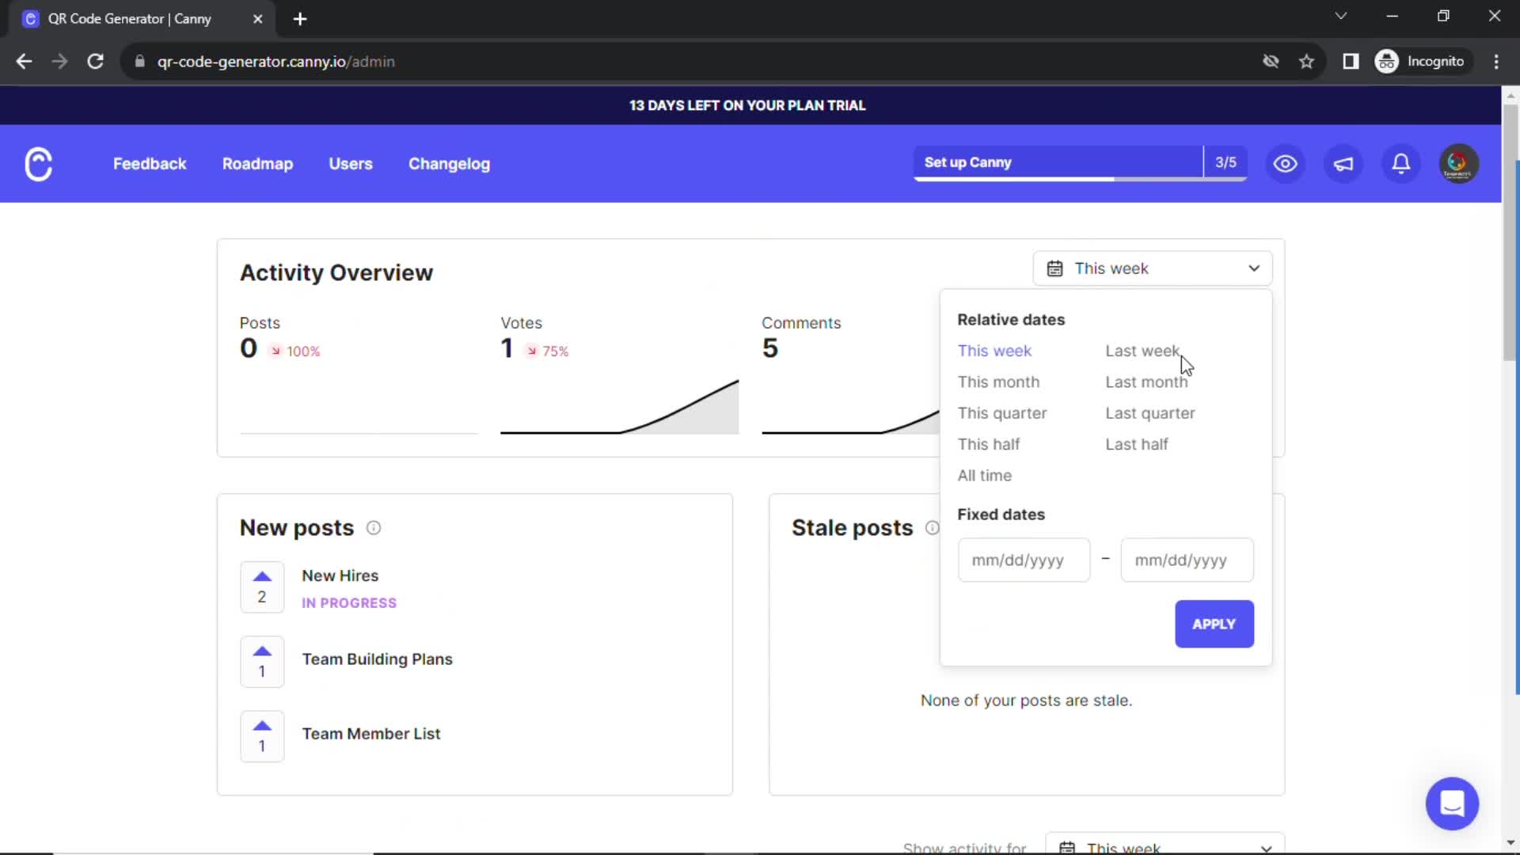Screen dimensions: 1520x855
Task: Close the QR Code Generator tab
Action: [257, 19]
